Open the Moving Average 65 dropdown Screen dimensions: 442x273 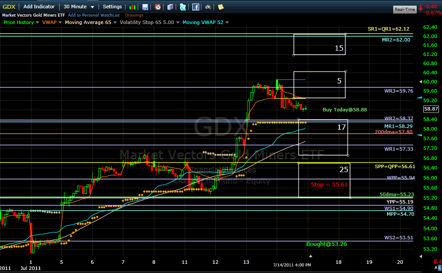click(115, 22)
